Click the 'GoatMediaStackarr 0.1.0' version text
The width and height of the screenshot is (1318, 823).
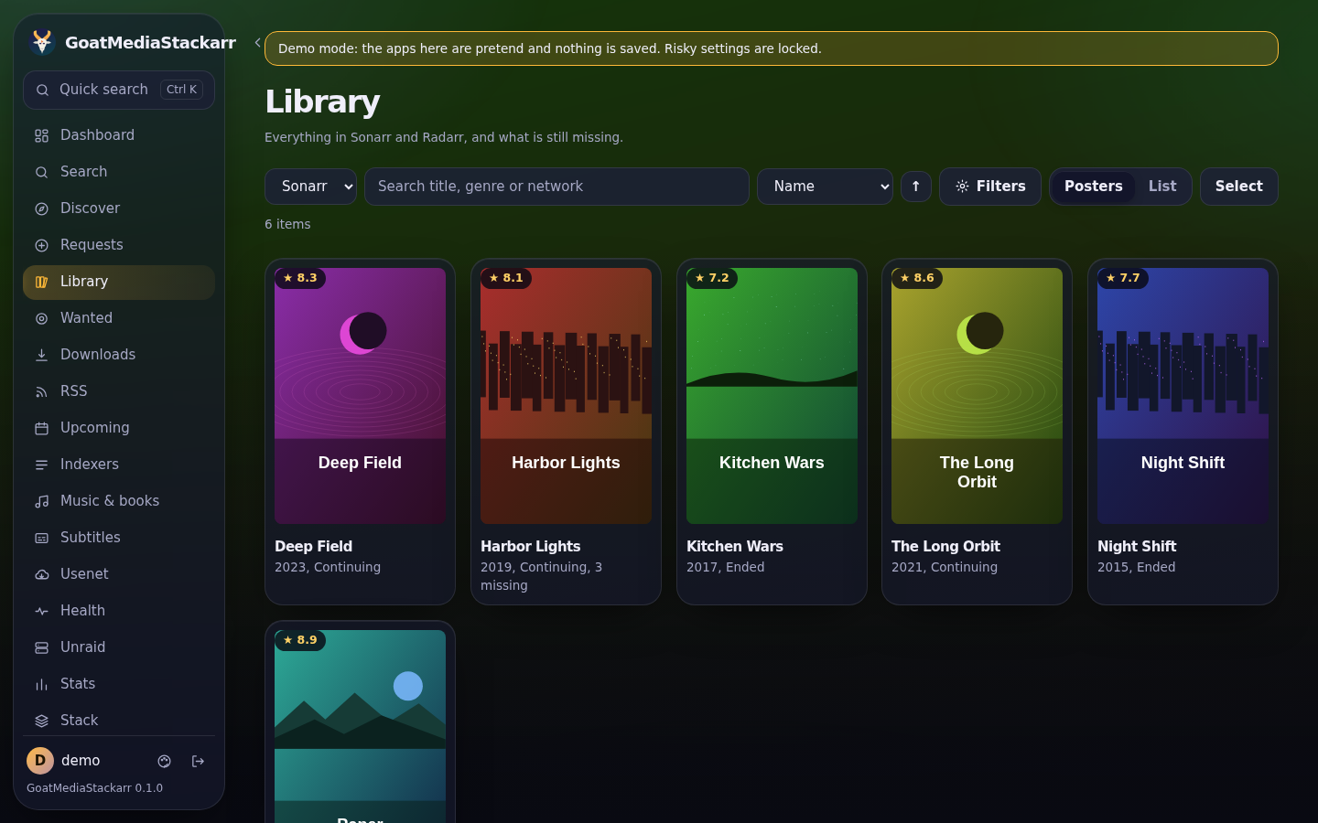tap(95, 788)
